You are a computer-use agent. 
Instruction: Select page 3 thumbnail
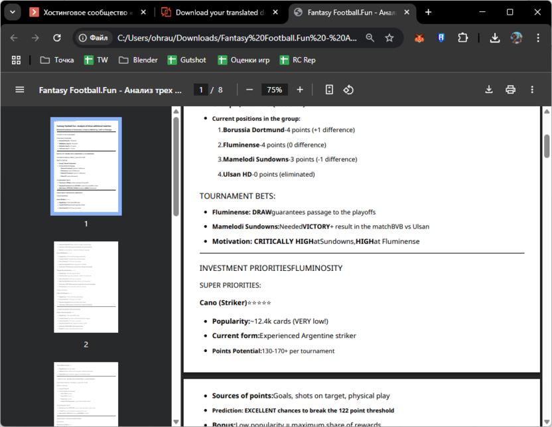coord(86,394)
